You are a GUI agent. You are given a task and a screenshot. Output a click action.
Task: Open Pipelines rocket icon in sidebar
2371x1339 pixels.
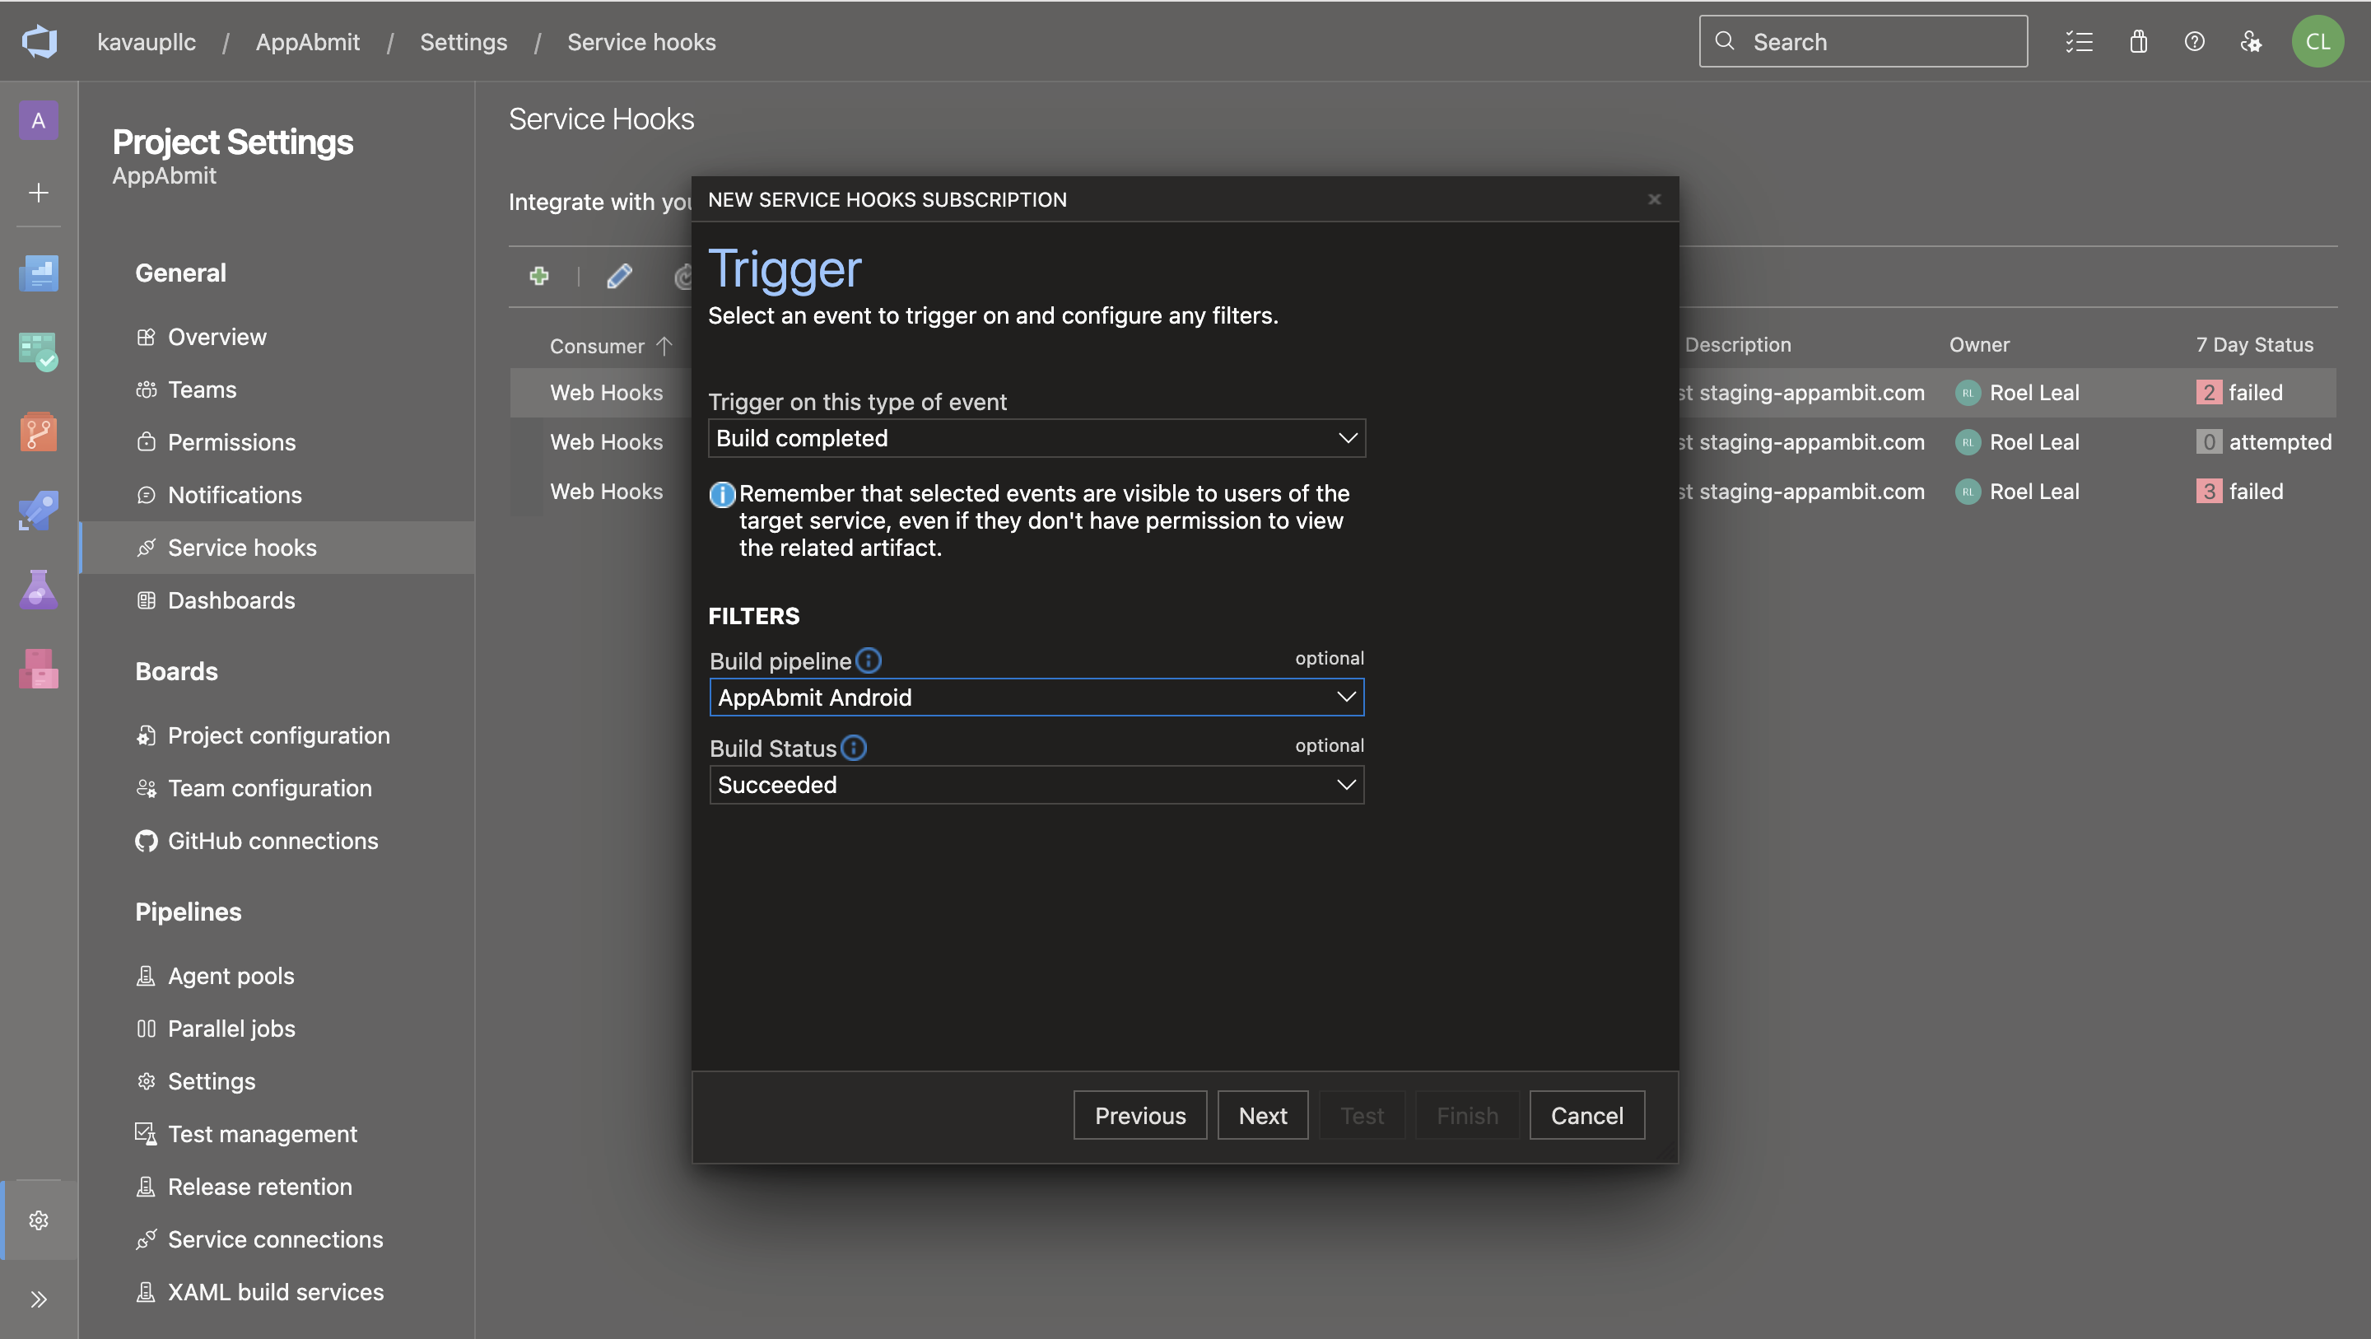tap(39, 509)
